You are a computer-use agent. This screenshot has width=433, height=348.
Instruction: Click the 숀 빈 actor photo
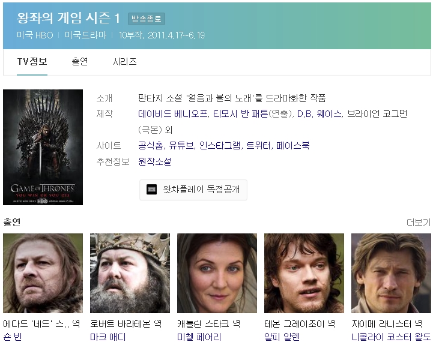43,273
